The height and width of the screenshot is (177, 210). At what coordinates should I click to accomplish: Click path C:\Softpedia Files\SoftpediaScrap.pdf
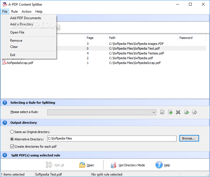pyautogui.click(x=135, y=63)
